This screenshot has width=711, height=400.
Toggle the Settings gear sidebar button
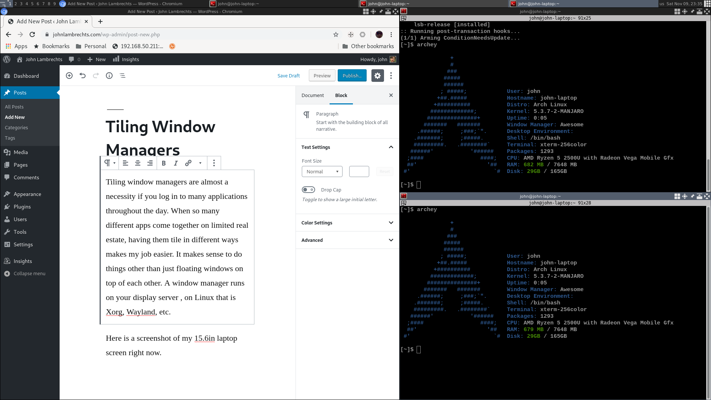pyautogui.click(x=377, y=76)
